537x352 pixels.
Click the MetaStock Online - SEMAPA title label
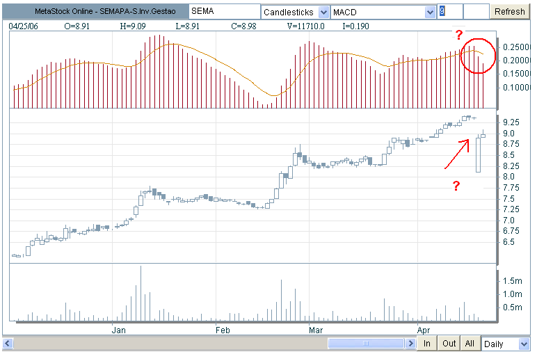(105, 11)
